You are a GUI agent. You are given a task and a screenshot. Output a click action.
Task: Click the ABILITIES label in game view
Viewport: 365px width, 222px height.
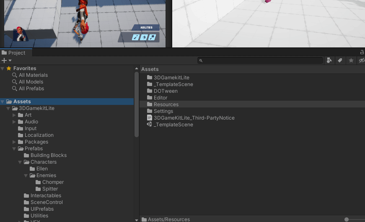tap(146, 28)
